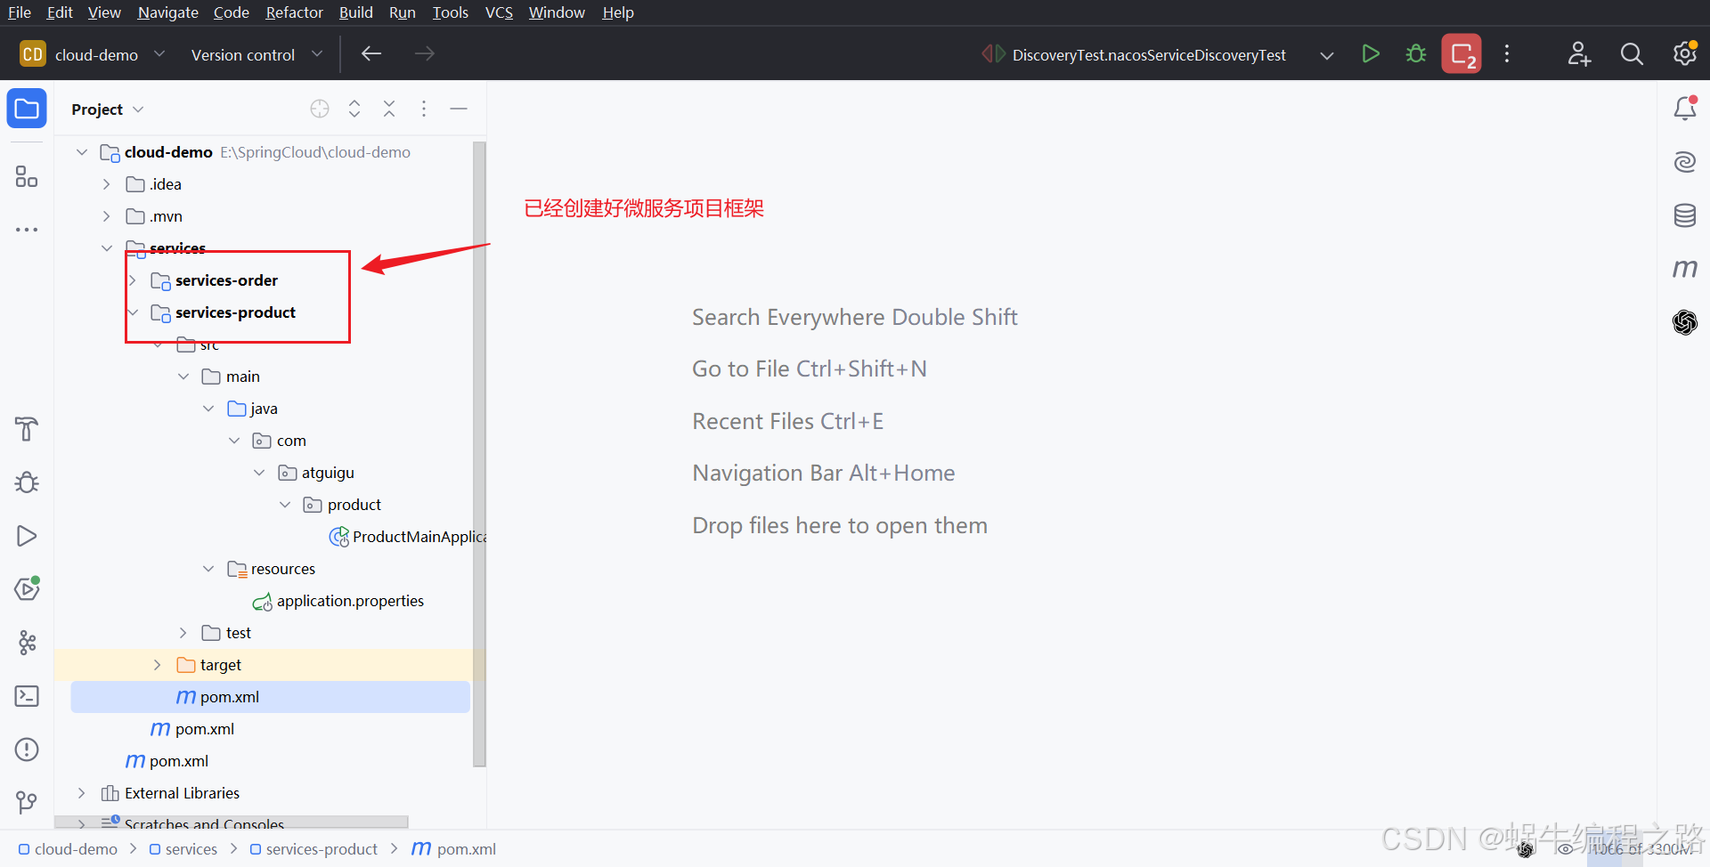Open the Maven tool window in right sidebar

point(1685,269)
